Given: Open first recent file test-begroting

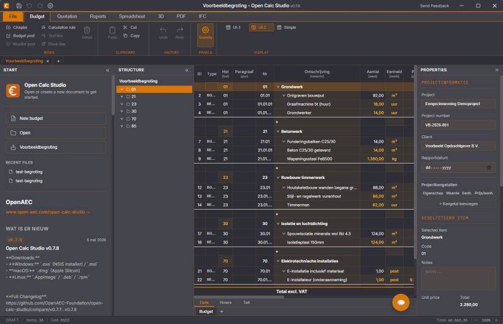Looking at the screenshot, I should click(x=29, y=172).
